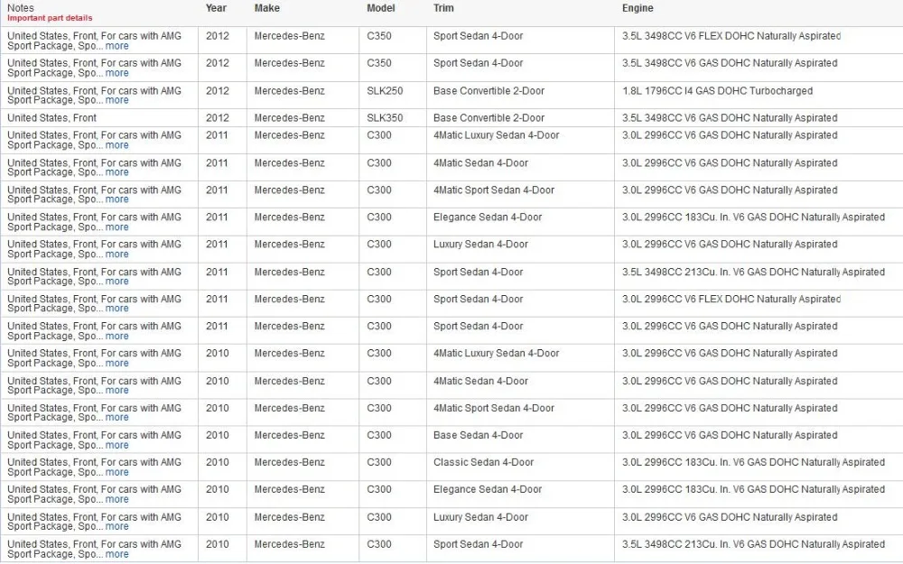Screen dimensions: 903x564
Task: Click the 'Important part details' red text
Action: click(x=50, y=18)
